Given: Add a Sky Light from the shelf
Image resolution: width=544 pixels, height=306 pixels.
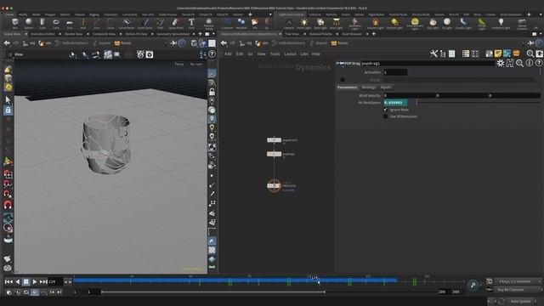Looking at the screenshot, I should click(433, 23).
